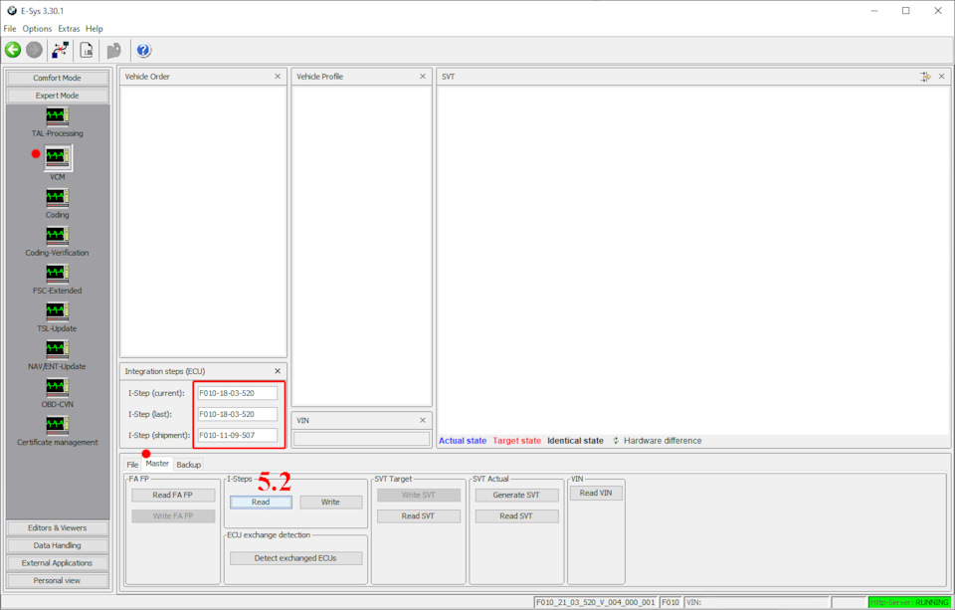Viewport: 955px width, 610px height.
Task: Click the Write SVT button
Action: [x=419, y=495]
